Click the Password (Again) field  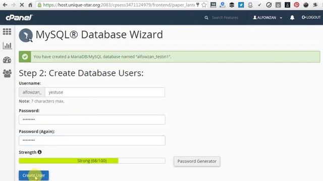click(92, 140)
